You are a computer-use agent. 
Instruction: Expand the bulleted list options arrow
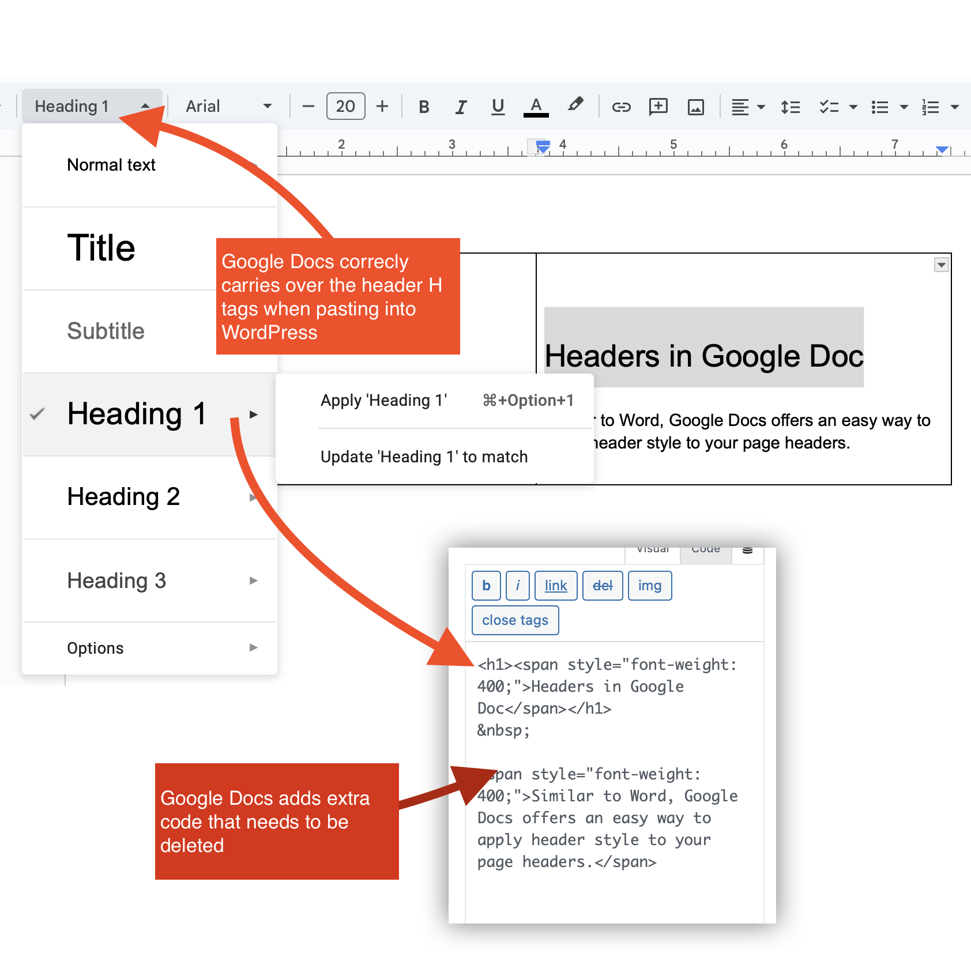[904, 107]
